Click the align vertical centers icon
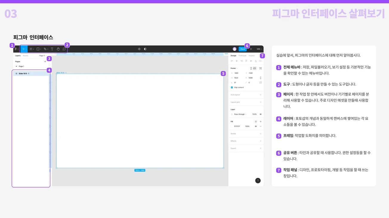389x218 pixels. [251, 61]
